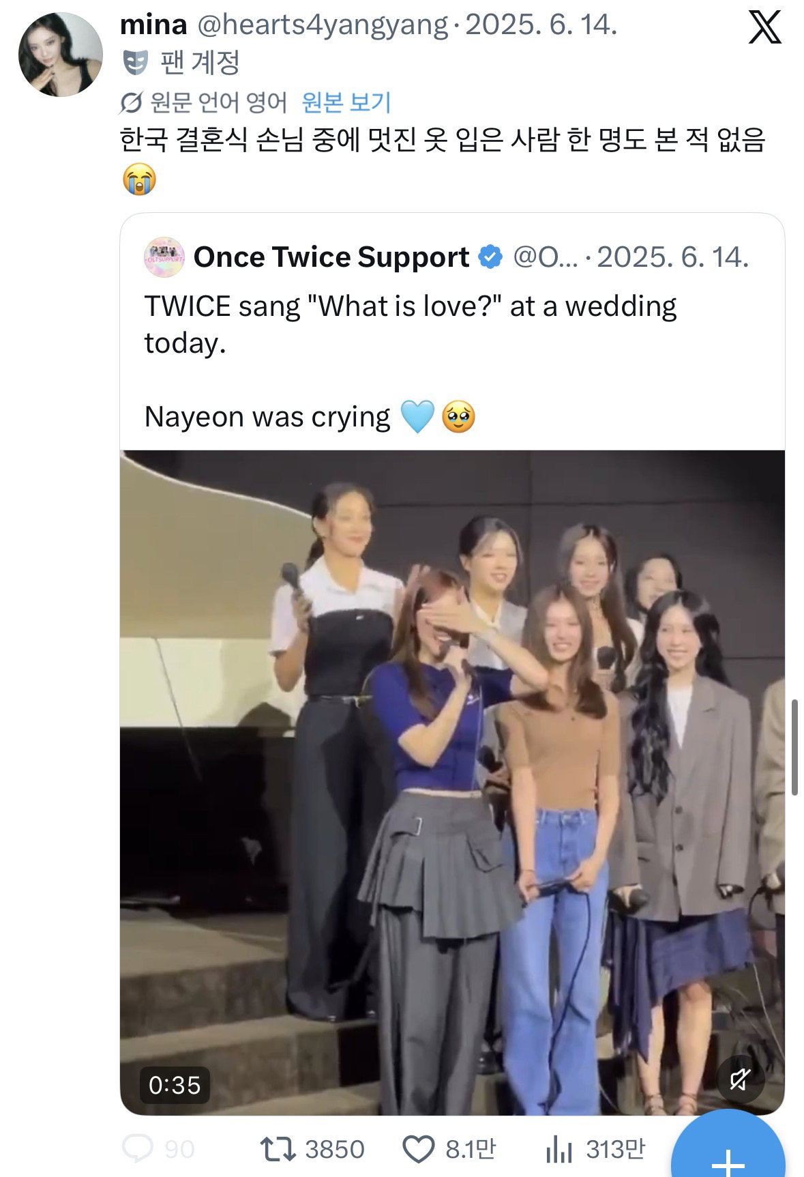
Task: Tap the reply bubble icon
Action: pyautogui.click(x=138, y=1149)
